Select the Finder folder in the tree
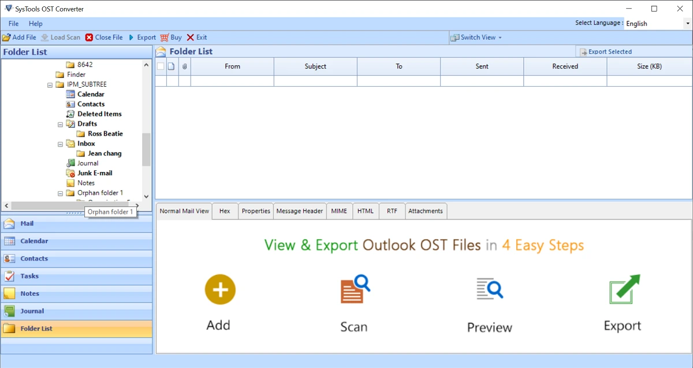Image resolution: width=693 pixels, height=368 pixels. tap(76, 75)
